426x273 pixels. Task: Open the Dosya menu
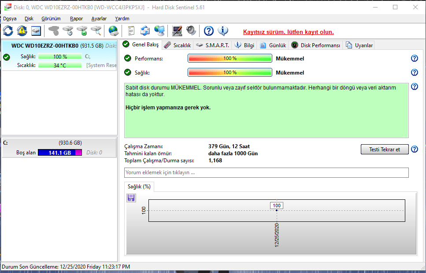tap(10, 19)
